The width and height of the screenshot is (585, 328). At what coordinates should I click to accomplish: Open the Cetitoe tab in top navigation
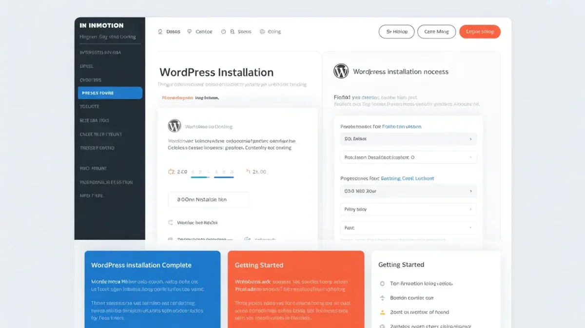point(204,32)
